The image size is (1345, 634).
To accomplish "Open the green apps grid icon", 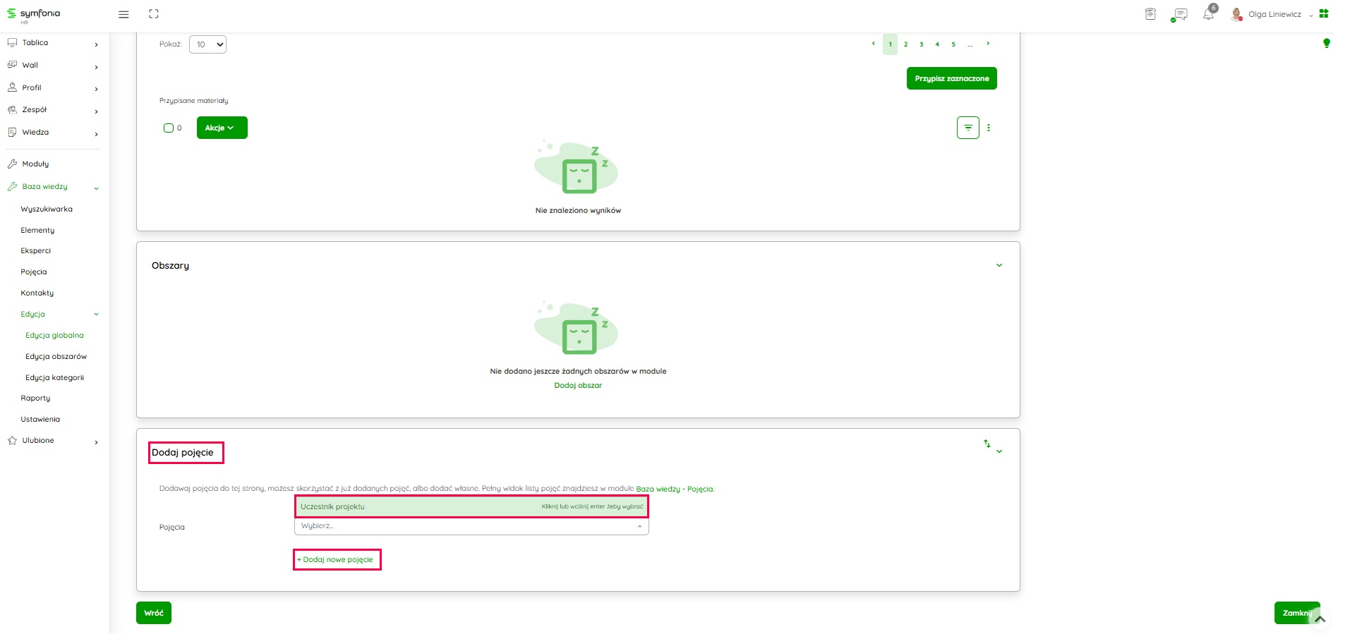I will pyautogui.click(x=1324, y=13).
